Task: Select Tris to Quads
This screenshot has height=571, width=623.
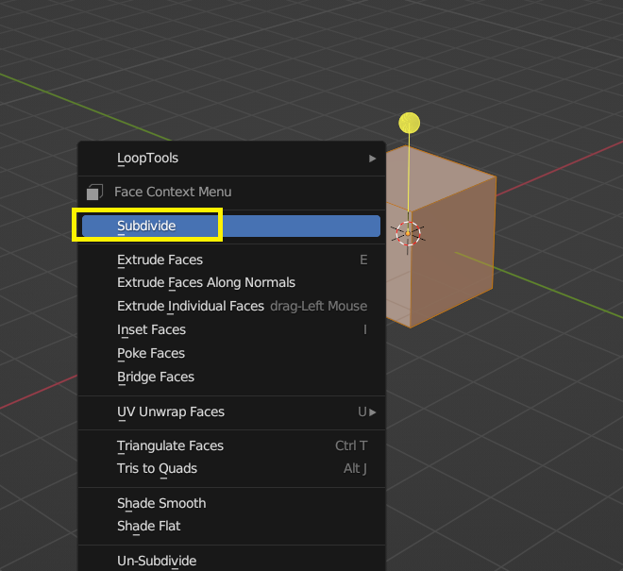Action: 231,468
